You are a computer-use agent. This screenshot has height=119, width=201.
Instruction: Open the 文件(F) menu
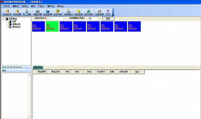pyautogui.click(x=7, y=6)
